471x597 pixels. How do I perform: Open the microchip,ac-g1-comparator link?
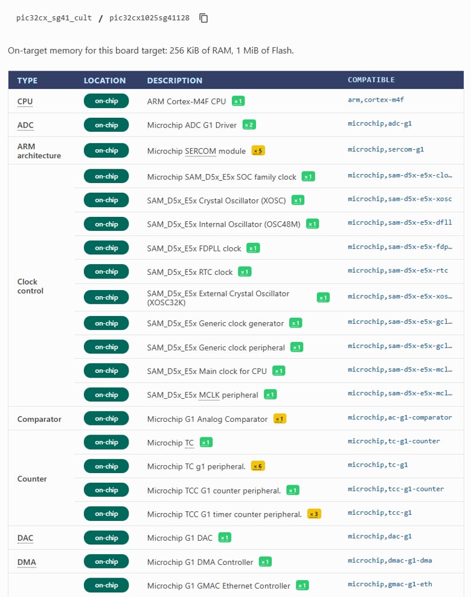400,418
